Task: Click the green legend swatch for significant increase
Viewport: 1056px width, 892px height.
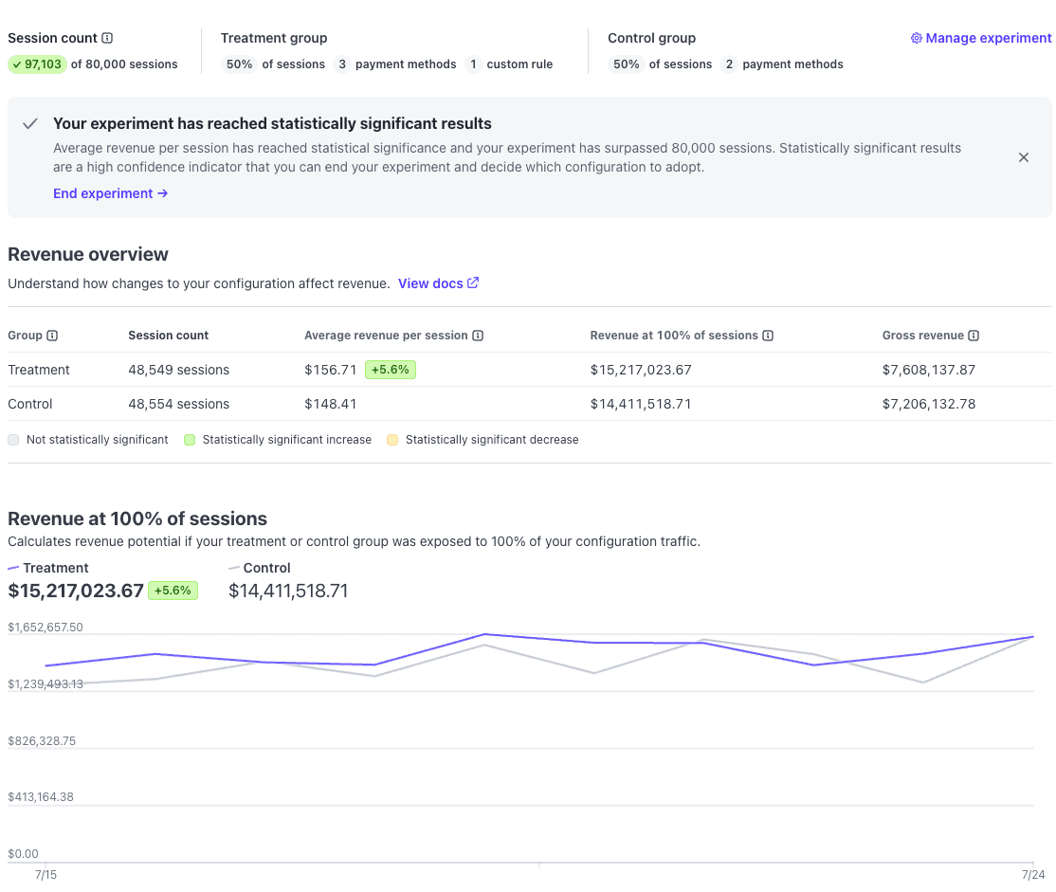Action: (190, 440)
